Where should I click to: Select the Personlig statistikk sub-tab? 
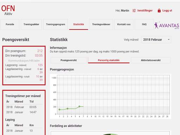tap(109, 60)
